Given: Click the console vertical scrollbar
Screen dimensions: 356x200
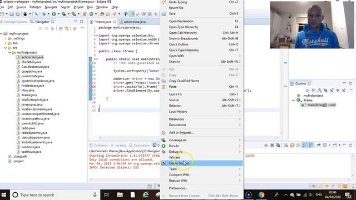Looking at the screenshot, I should [353, 165].
